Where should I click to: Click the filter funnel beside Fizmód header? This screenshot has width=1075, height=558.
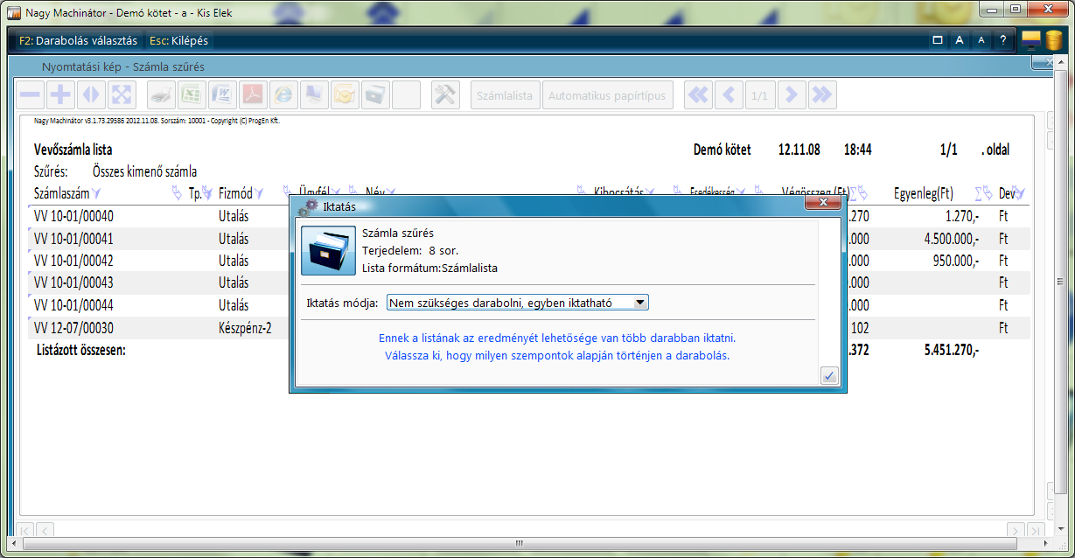coord(260,192)
